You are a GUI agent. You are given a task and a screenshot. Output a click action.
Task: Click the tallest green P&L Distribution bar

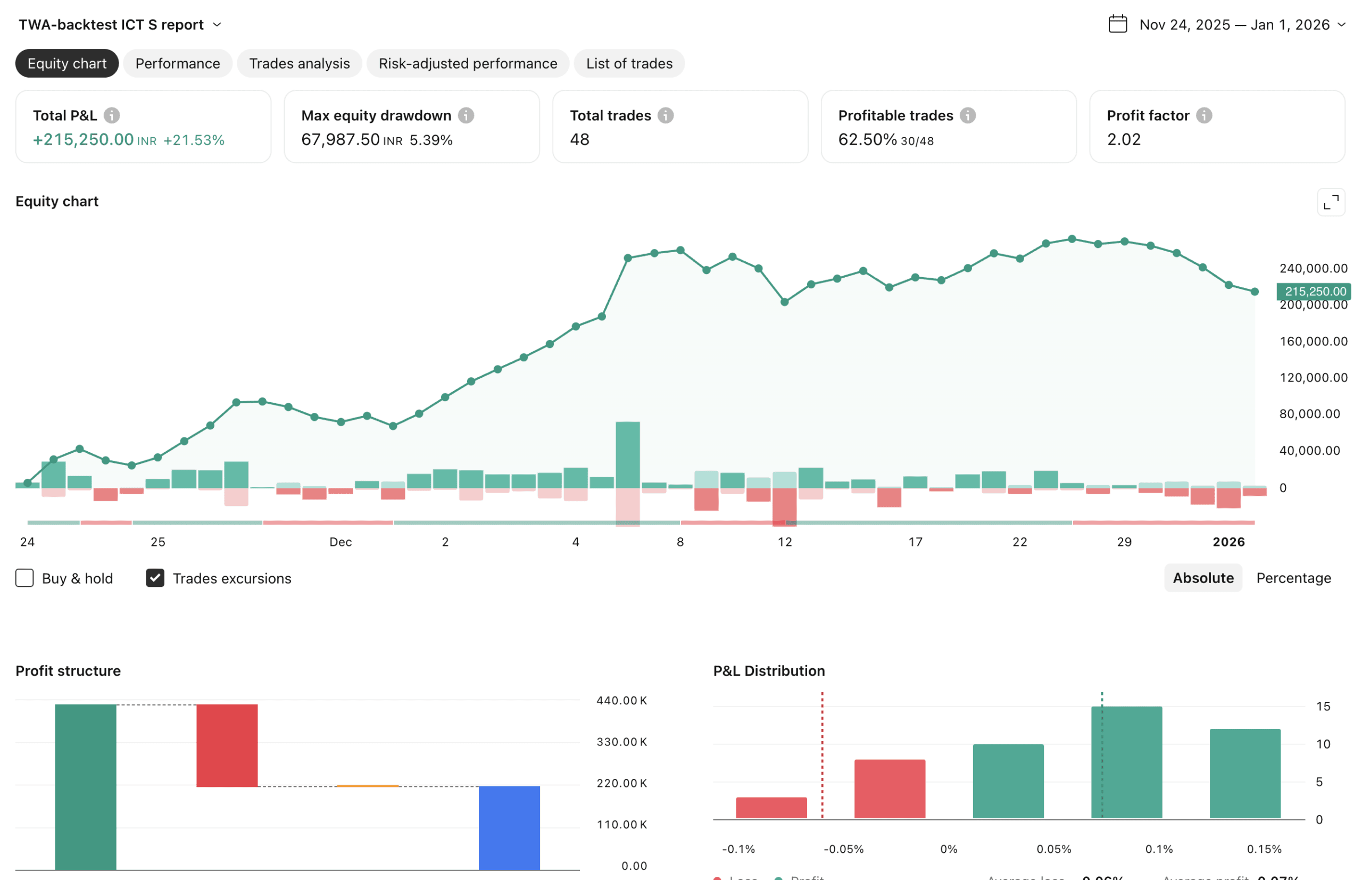[1126, 762]
